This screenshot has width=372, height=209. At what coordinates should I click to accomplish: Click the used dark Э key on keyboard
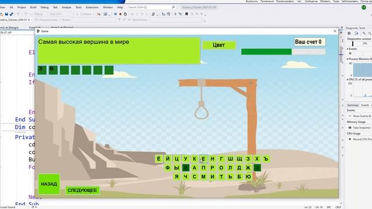pos(257,168)
